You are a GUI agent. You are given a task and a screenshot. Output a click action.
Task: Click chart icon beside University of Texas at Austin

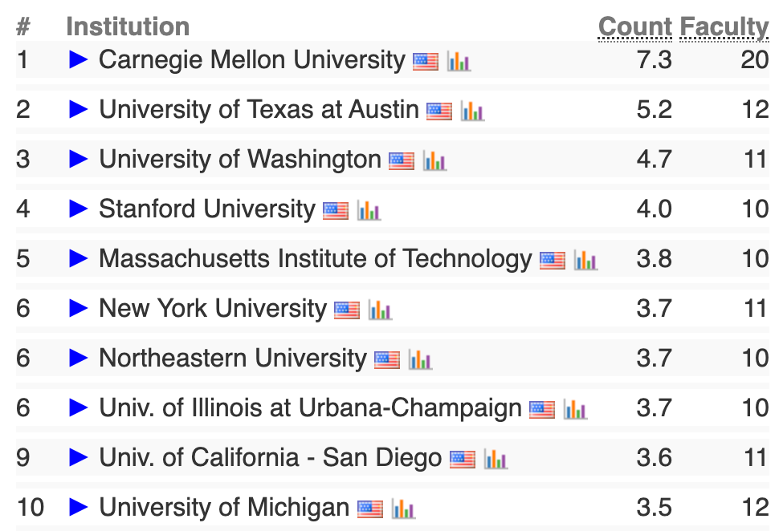tap(472, 111)
